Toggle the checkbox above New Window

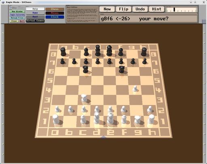click(x=11, y=8)
